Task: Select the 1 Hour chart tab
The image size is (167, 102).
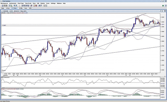Action: pyautogui.click(x=14, y=8)
